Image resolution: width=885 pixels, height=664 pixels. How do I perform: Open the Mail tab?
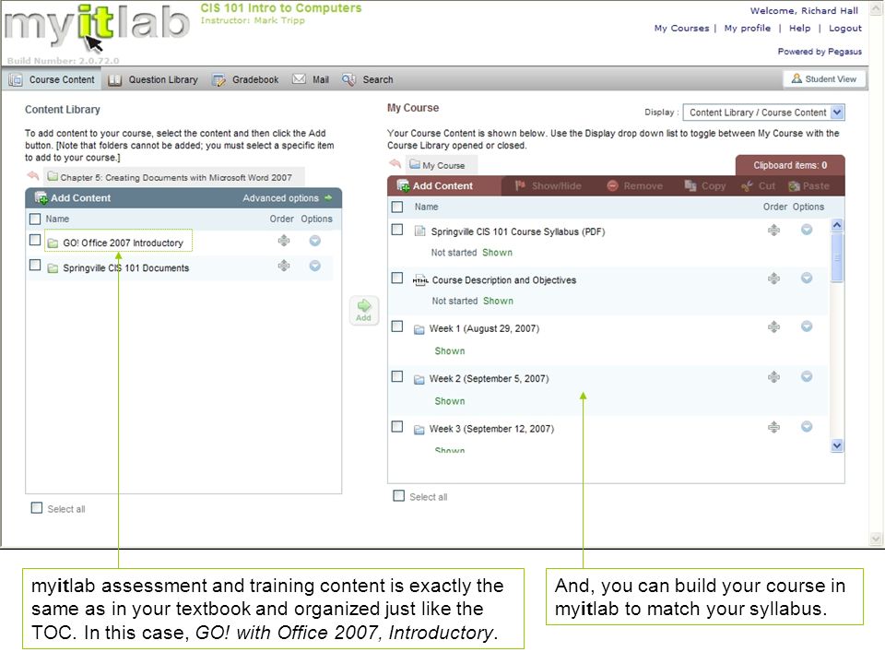click(311, 79)
